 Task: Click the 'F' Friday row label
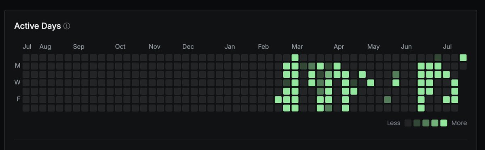(18, 100)
